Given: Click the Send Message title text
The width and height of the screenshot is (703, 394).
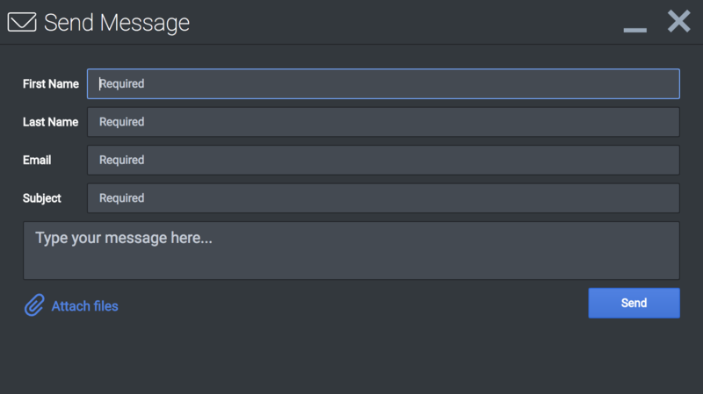Looking at the screenshot, I should click(117, 23).
